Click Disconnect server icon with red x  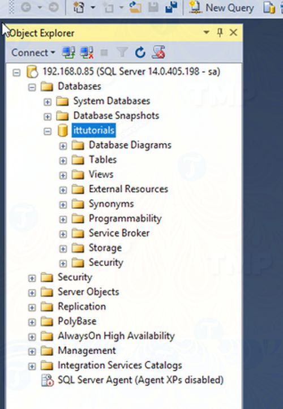[x=87, y=53]
